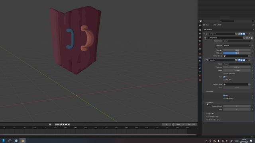Open the Tool properties tab
The width and height of the screenshot is (255, 143).
(x=200, y=25)
